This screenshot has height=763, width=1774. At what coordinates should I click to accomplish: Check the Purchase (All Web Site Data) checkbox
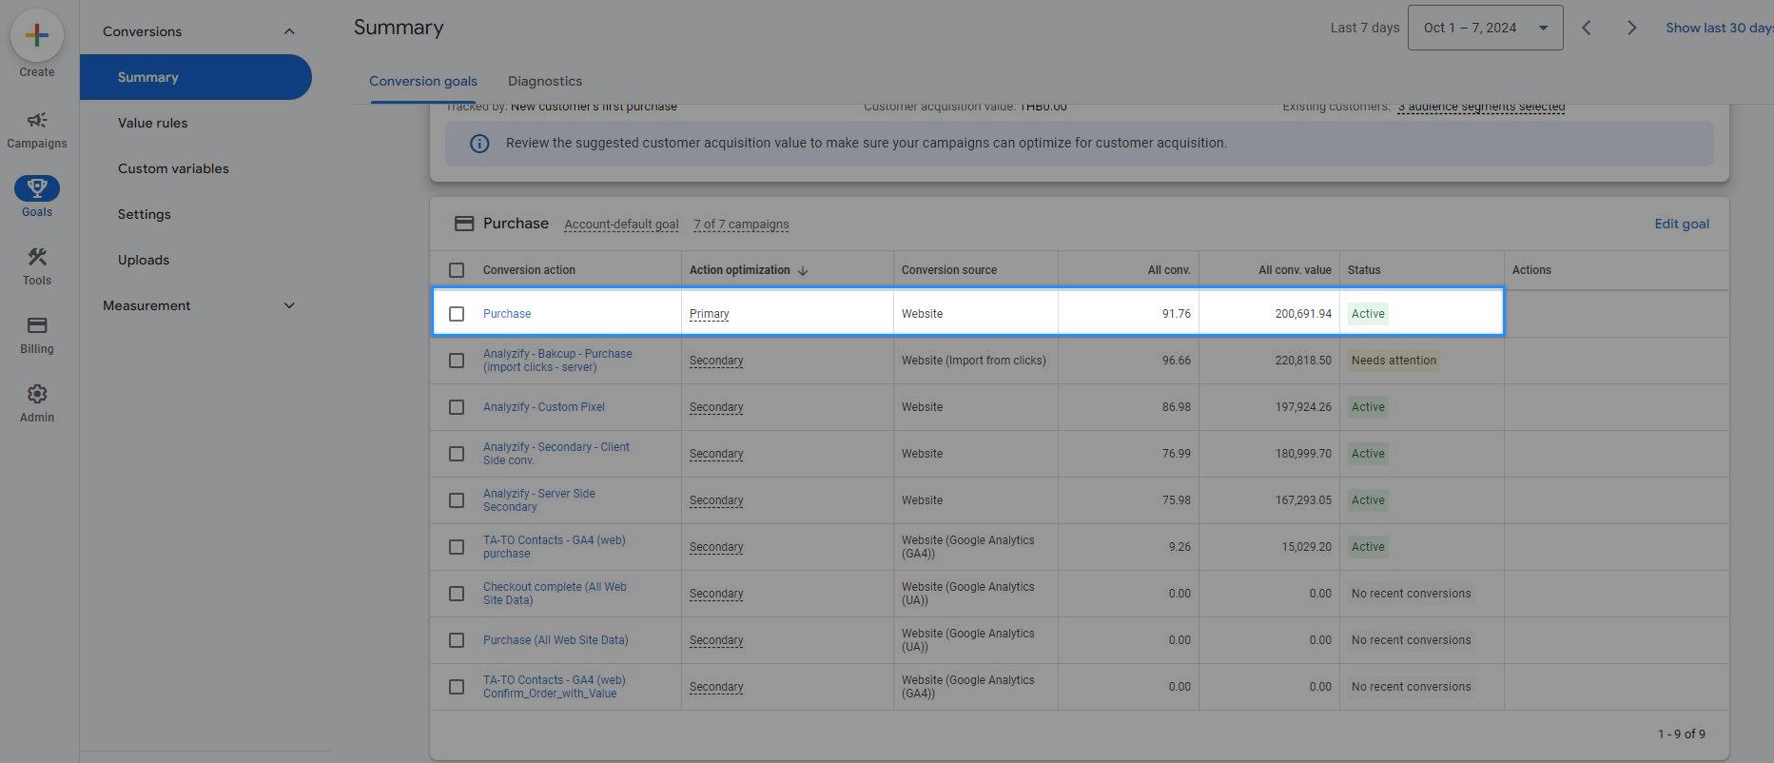(x=457, y=640)
